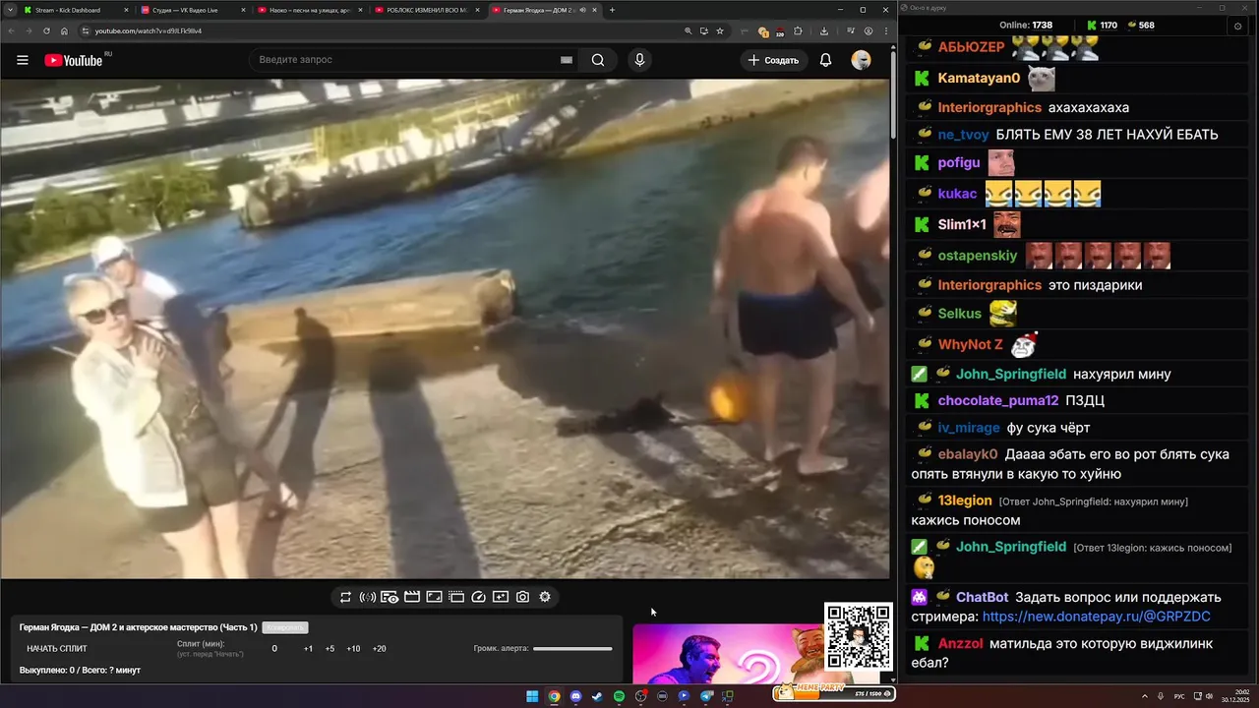1259x708 pixels.
Task: Click the YouTube video frame
Action: [445, 328]
